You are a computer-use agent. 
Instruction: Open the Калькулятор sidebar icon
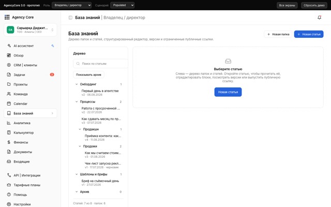tap(9, 132)
